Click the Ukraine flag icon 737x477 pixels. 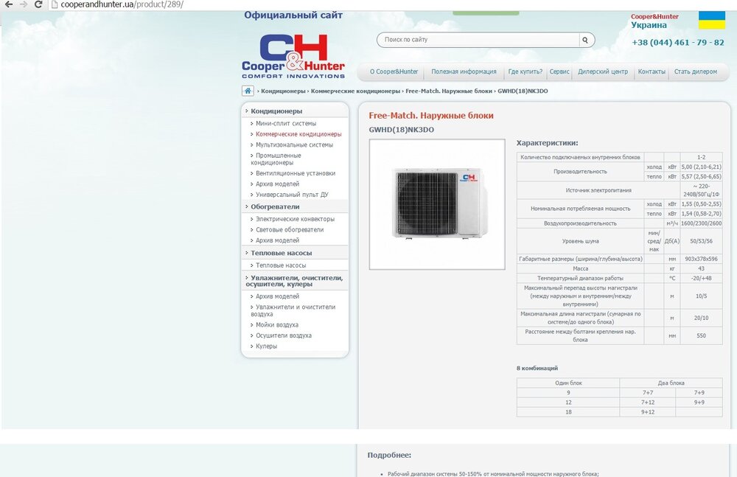[x=712, y=20]
